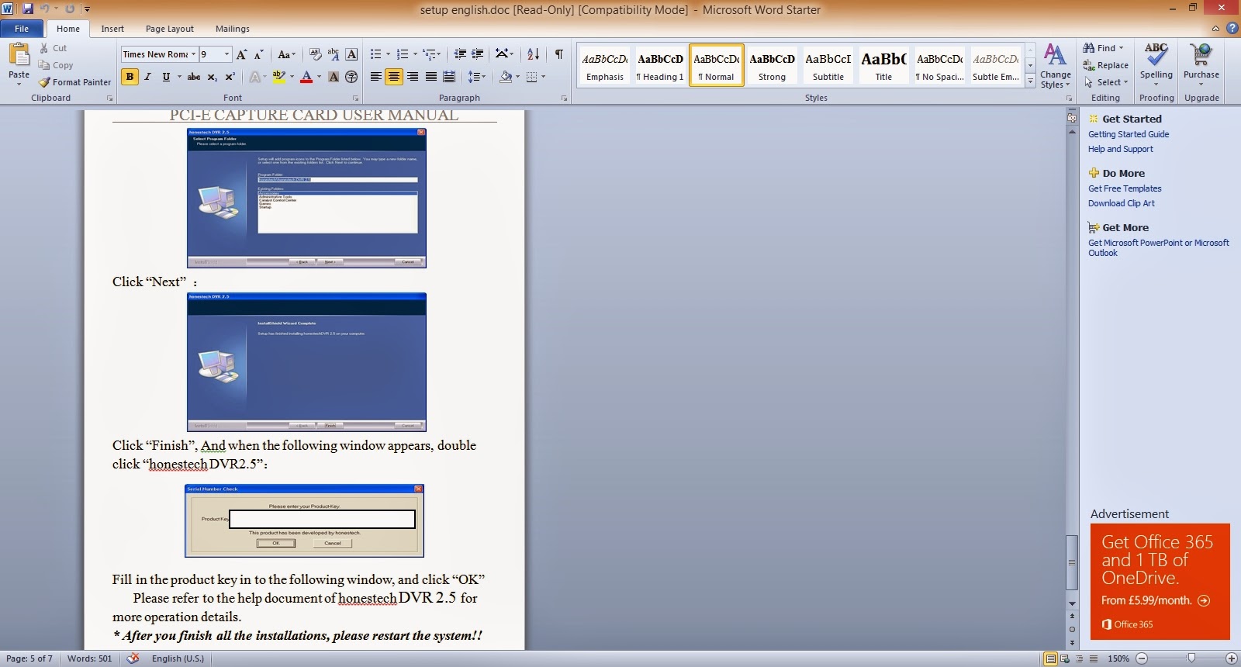Open Getting Started Guide link
Screen dimensions: 1241x667
tap(1128, 134)
